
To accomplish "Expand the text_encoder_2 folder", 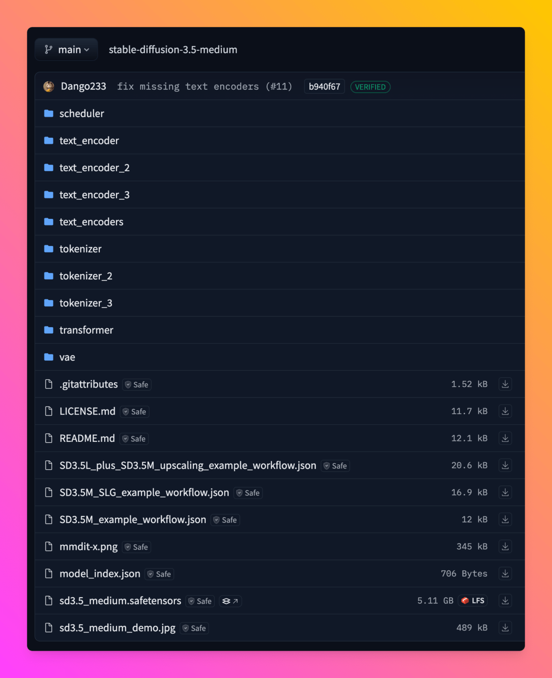I will [94, 168].
